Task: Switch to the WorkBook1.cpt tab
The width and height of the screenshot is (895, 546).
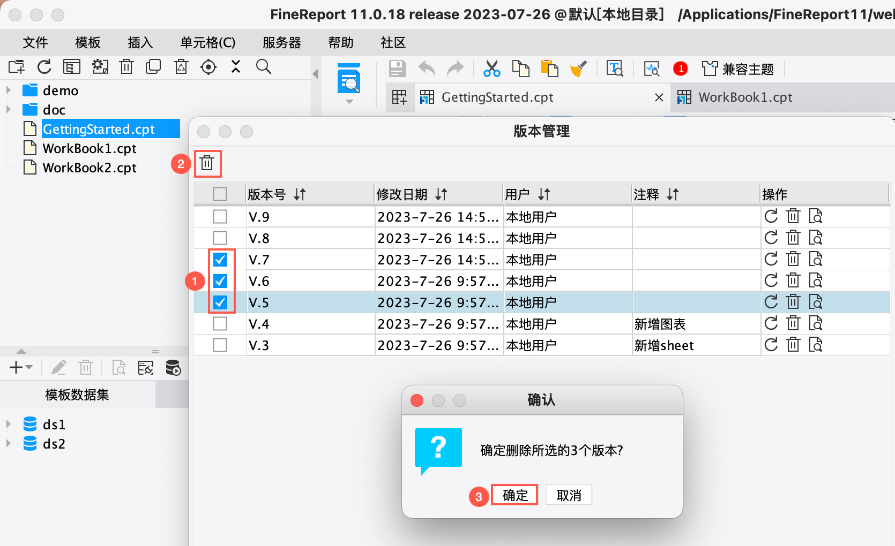Action: point(745,97)
